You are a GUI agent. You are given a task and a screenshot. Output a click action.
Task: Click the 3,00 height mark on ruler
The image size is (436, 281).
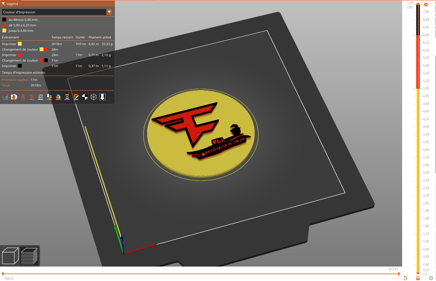[x=426, y=165]
